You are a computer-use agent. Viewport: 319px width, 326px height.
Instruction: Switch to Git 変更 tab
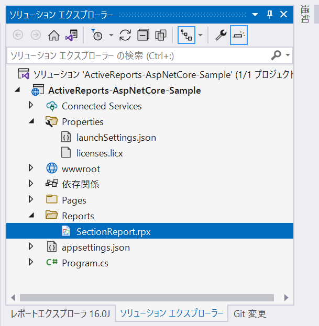coord(250,314)
